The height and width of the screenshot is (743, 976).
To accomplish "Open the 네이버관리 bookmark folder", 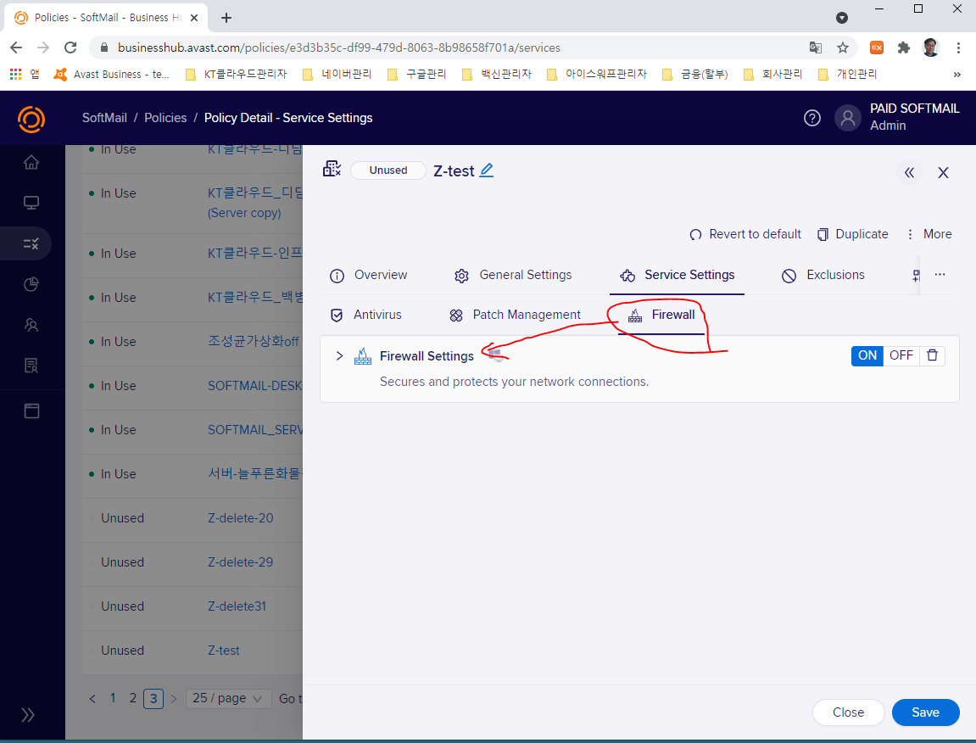I will [337, 74].
